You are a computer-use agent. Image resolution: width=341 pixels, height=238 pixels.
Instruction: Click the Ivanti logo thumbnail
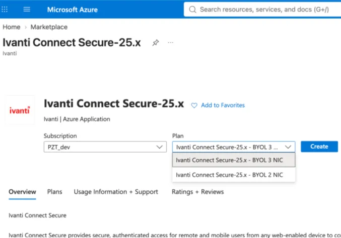click(20, 110)
